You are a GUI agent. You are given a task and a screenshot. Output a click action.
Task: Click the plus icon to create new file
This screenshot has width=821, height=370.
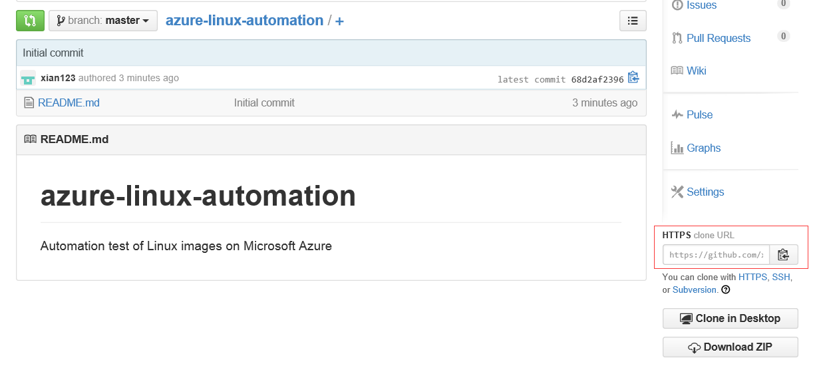339,21
